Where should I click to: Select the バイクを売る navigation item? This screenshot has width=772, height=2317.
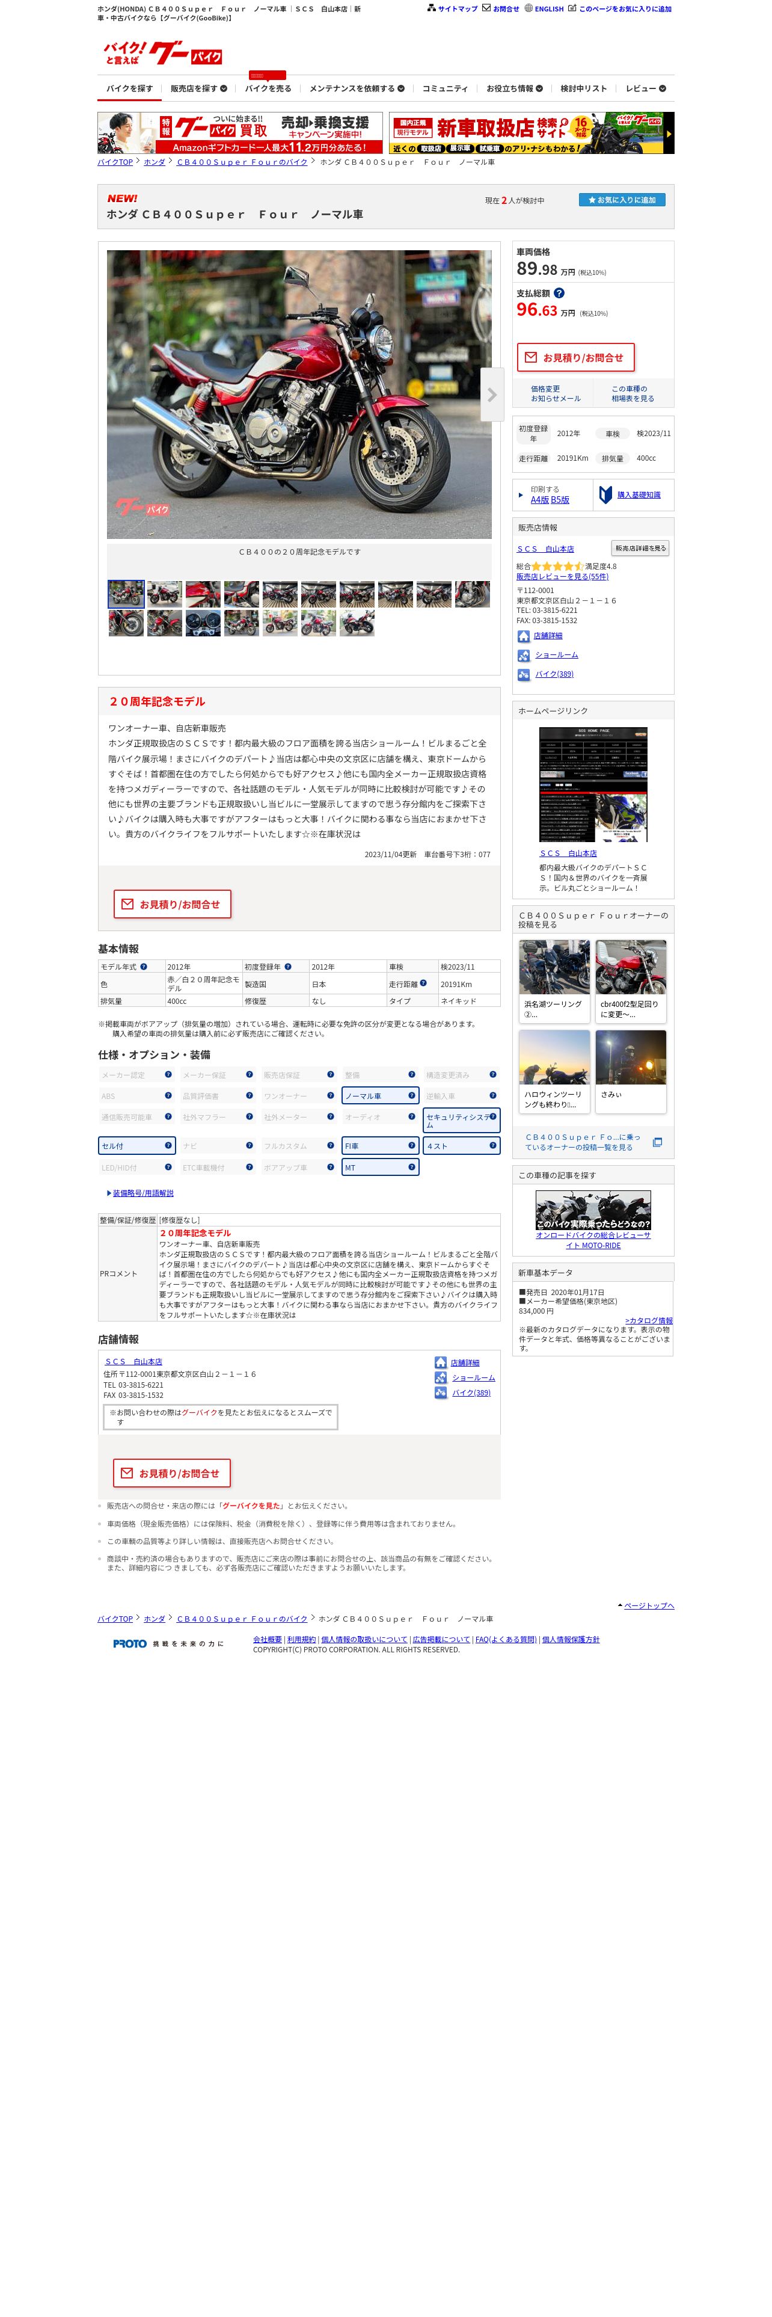coord(268,88)
